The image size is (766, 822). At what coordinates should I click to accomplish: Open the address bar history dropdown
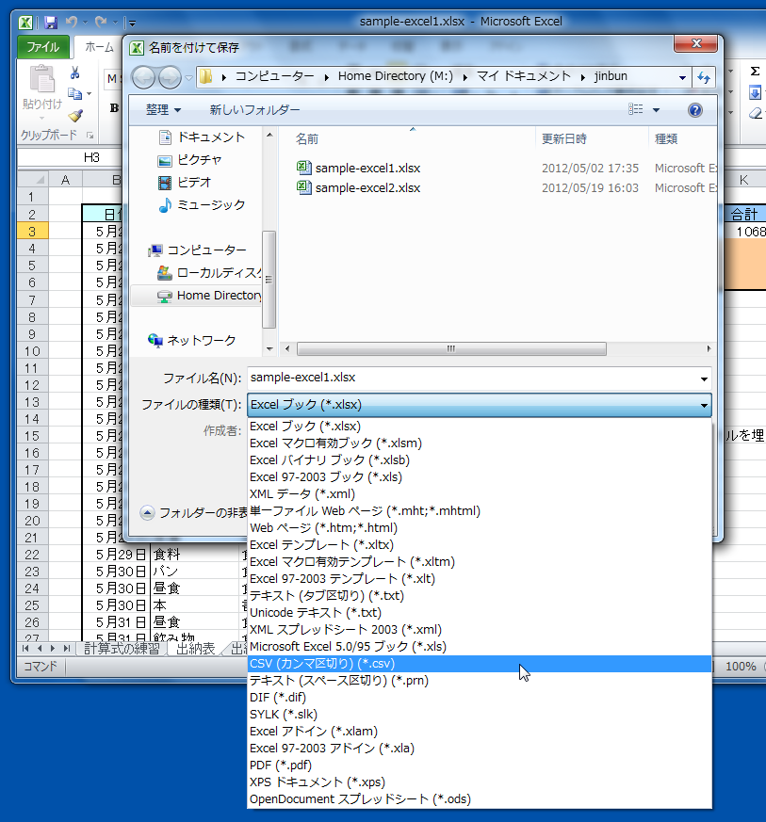pos(682,77)
